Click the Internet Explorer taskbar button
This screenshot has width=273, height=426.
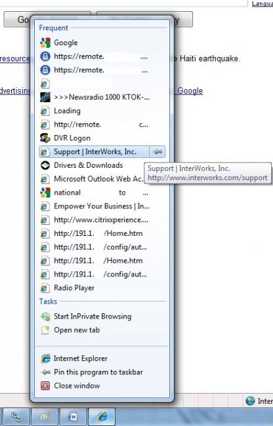[102, 416]
